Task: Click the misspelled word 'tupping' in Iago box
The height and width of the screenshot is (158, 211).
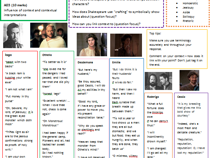Action: point(10,78)
